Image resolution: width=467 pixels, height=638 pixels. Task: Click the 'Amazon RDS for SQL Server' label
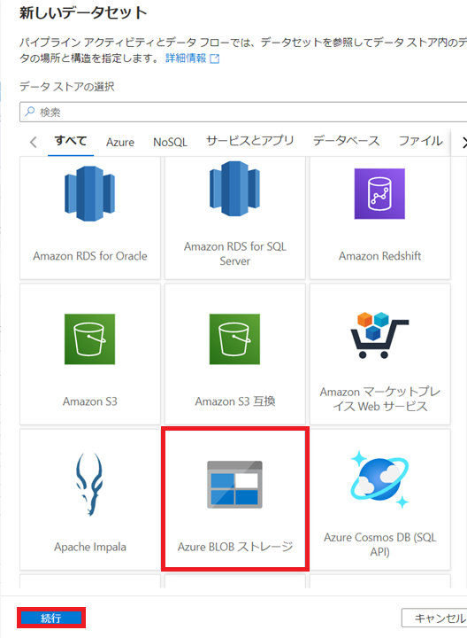tap(235, 253)
